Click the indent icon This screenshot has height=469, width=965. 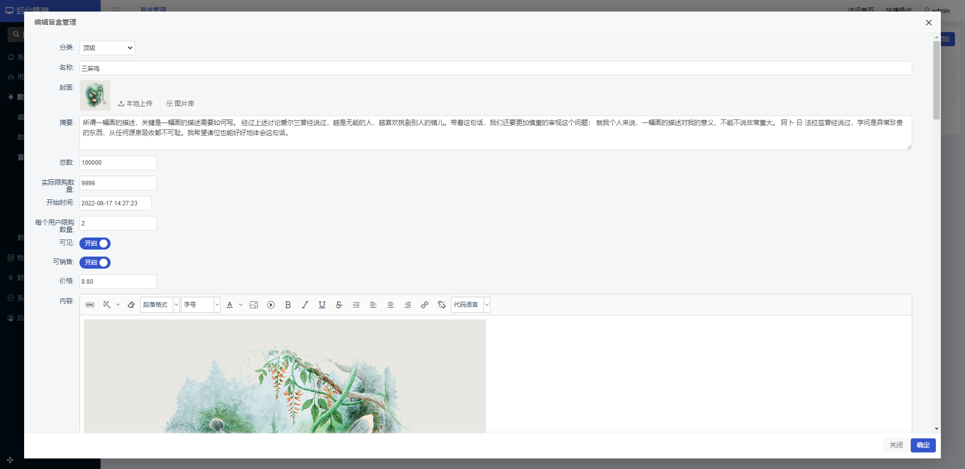[x=356, y=305]
